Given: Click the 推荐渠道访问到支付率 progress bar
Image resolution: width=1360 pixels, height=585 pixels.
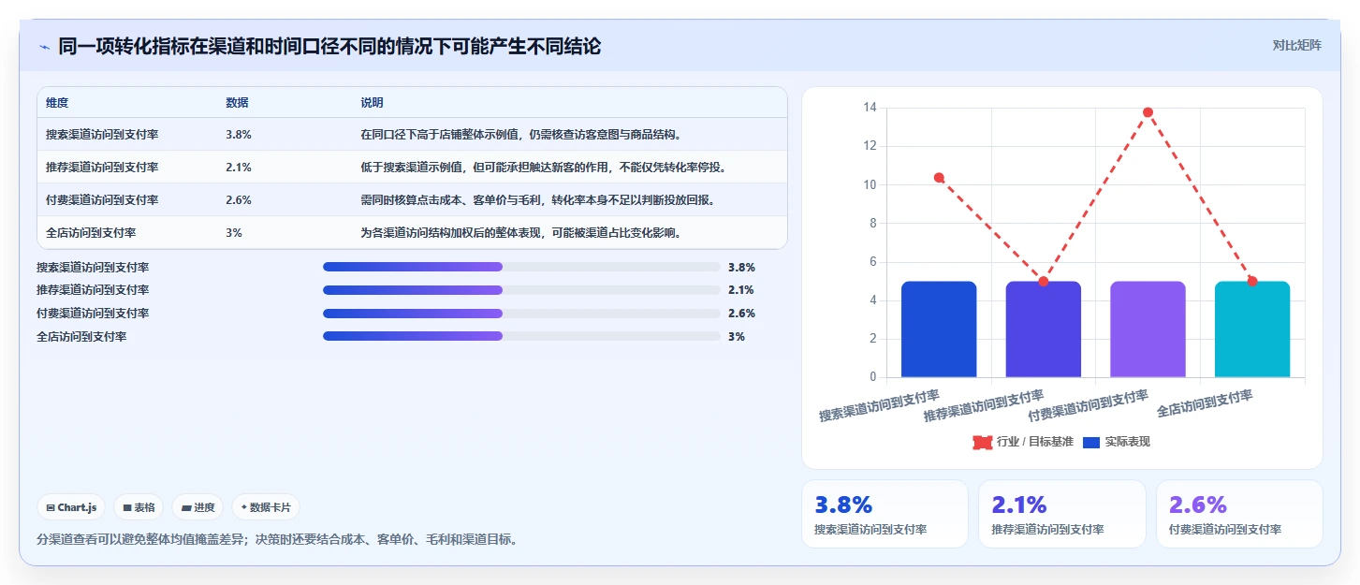Looking at the screenshot, I should click(521, 290).
